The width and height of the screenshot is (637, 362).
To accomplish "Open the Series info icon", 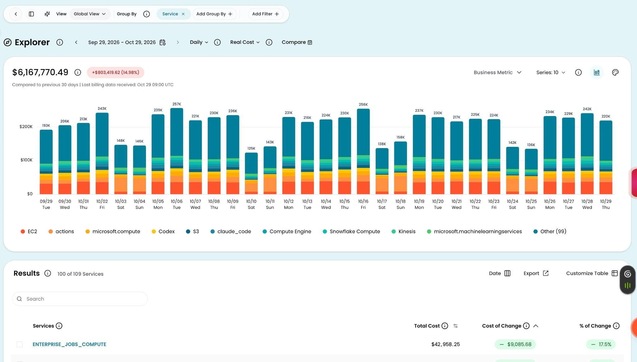I will [x=578, y=72].
